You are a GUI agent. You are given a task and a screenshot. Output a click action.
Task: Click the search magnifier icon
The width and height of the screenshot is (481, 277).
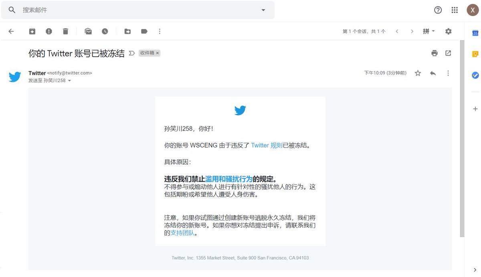pyautogui.click(x=12, y=10)
